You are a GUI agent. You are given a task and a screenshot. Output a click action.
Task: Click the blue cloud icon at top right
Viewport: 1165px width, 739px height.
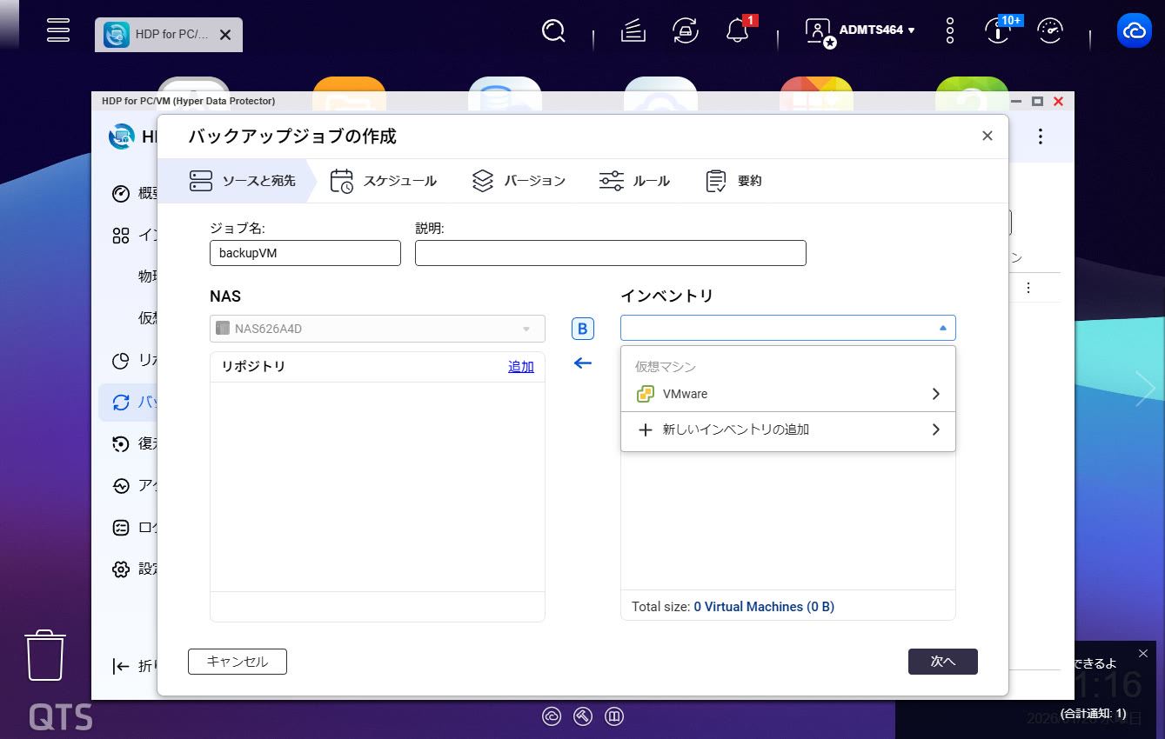pyautogui.click(x=1134, y=31)
